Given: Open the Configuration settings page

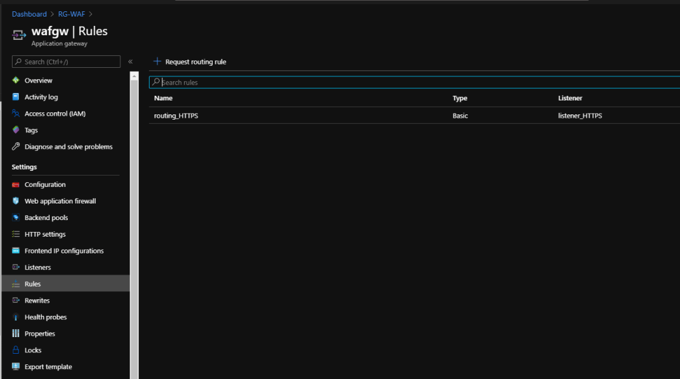Looking at the screenshot, I should click(x=45, y=185).
